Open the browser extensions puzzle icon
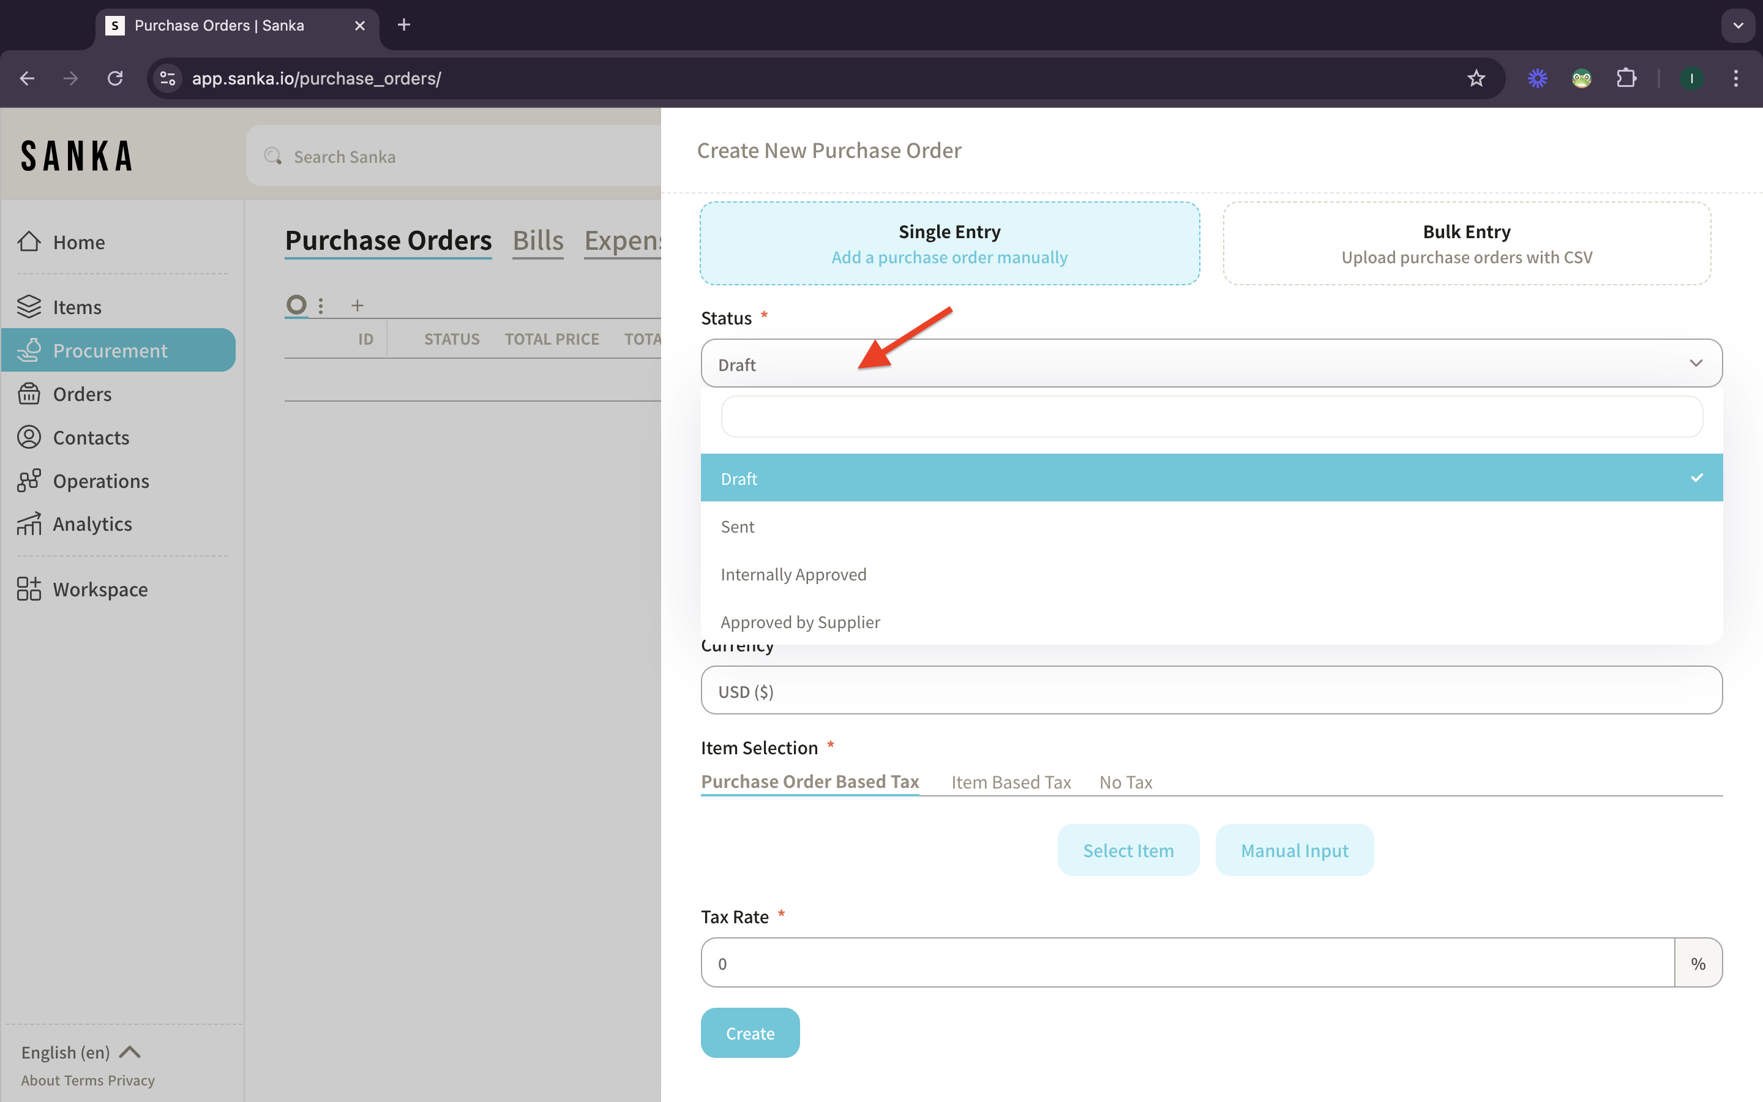 [1626, 78]
